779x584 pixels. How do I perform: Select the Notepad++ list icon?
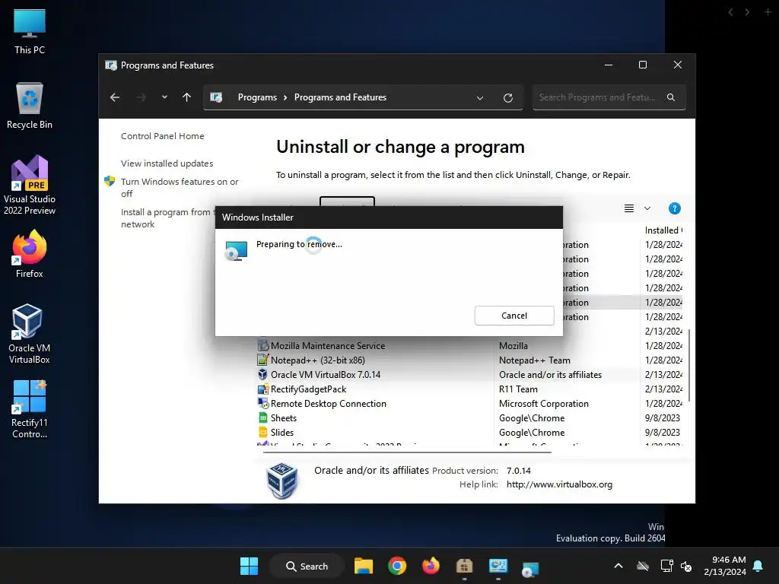click(262, 360)
